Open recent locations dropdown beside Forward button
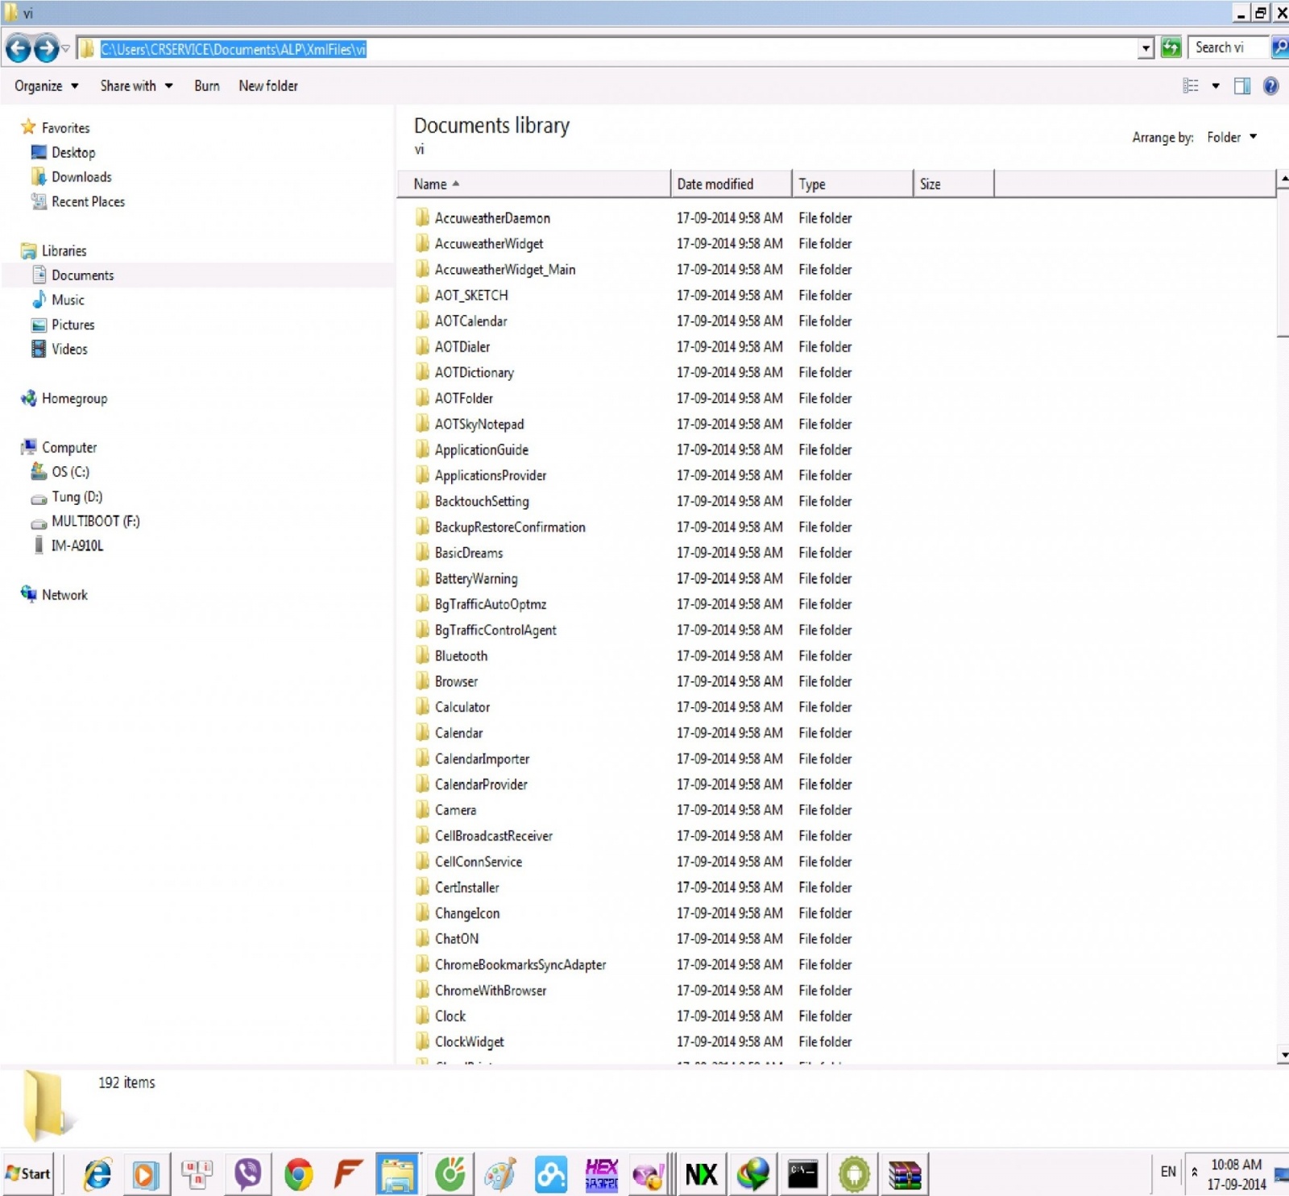 [x=66, y=49]
